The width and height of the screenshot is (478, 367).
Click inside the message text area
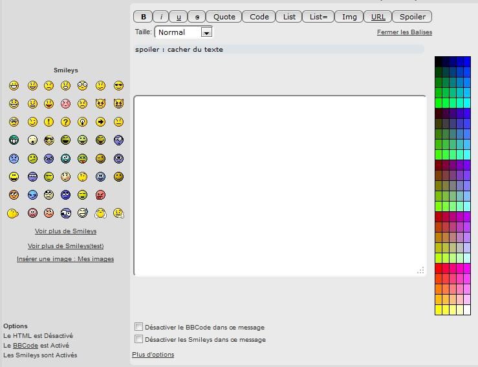280,186
